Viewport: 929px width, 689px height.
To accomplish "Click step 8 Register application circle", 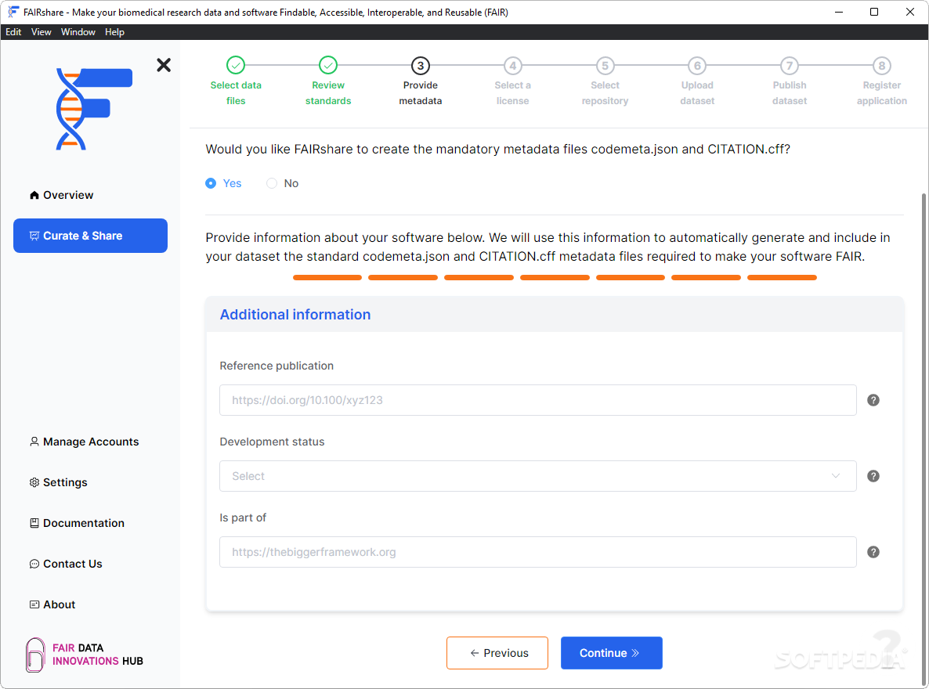I will click(882, 65).
